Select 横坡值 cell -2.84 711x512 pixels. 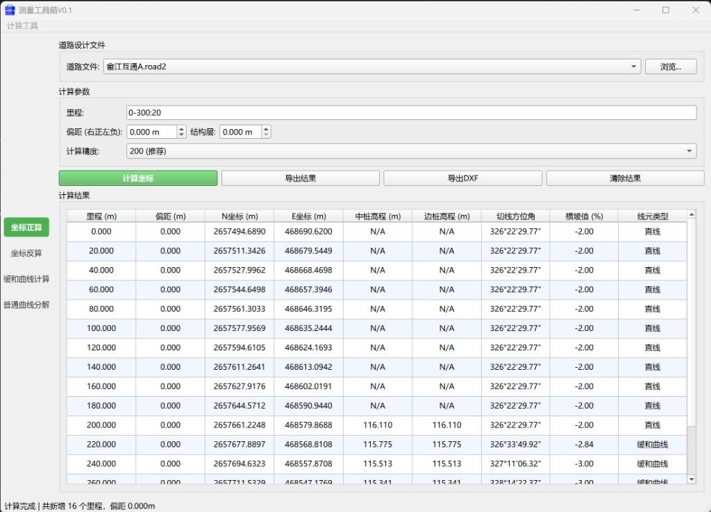584,445
